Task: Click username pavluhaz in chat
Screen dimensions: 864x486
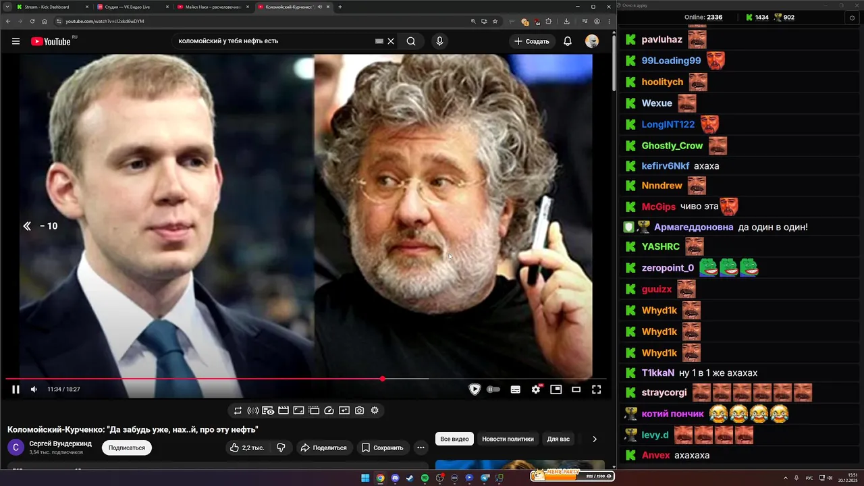Action: [662, 39]
